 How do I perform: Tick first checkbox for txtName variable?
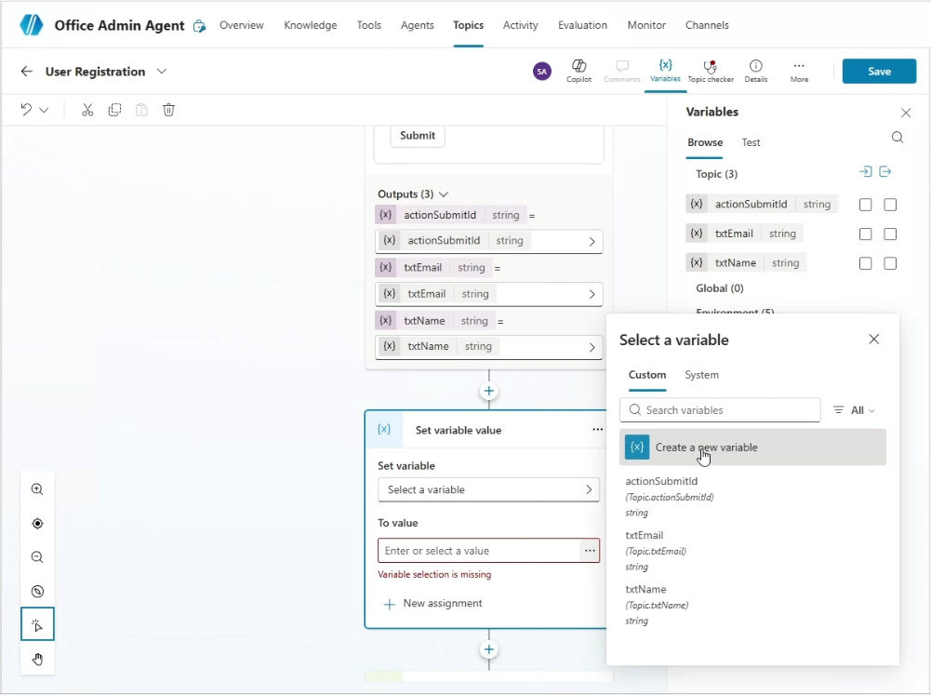[866, 263]
